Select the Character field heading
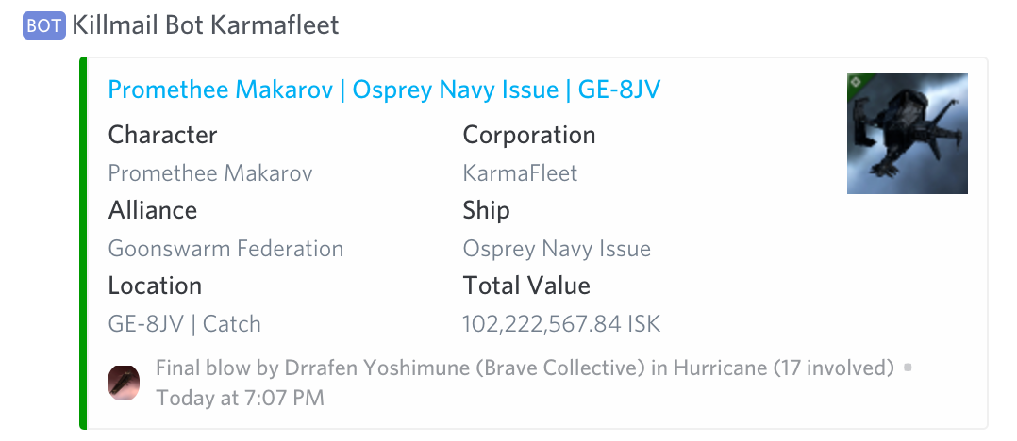 click(163, 136)
